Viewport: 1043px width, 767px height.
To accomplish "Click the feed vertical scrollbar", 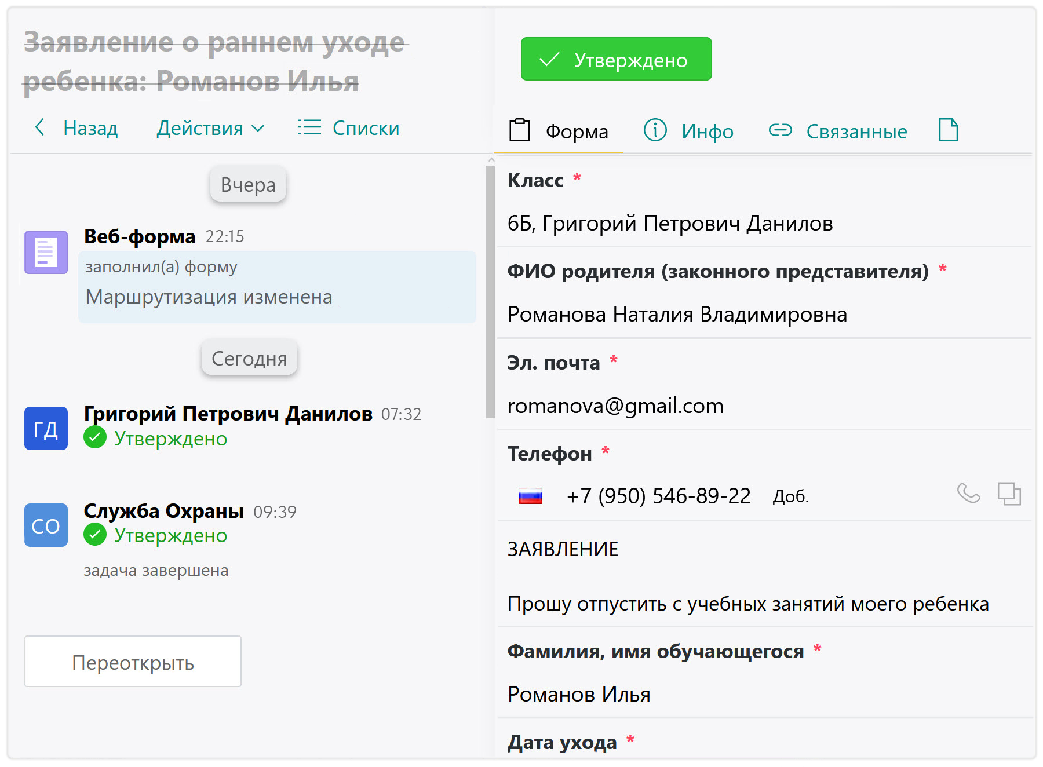I will 490,292.
